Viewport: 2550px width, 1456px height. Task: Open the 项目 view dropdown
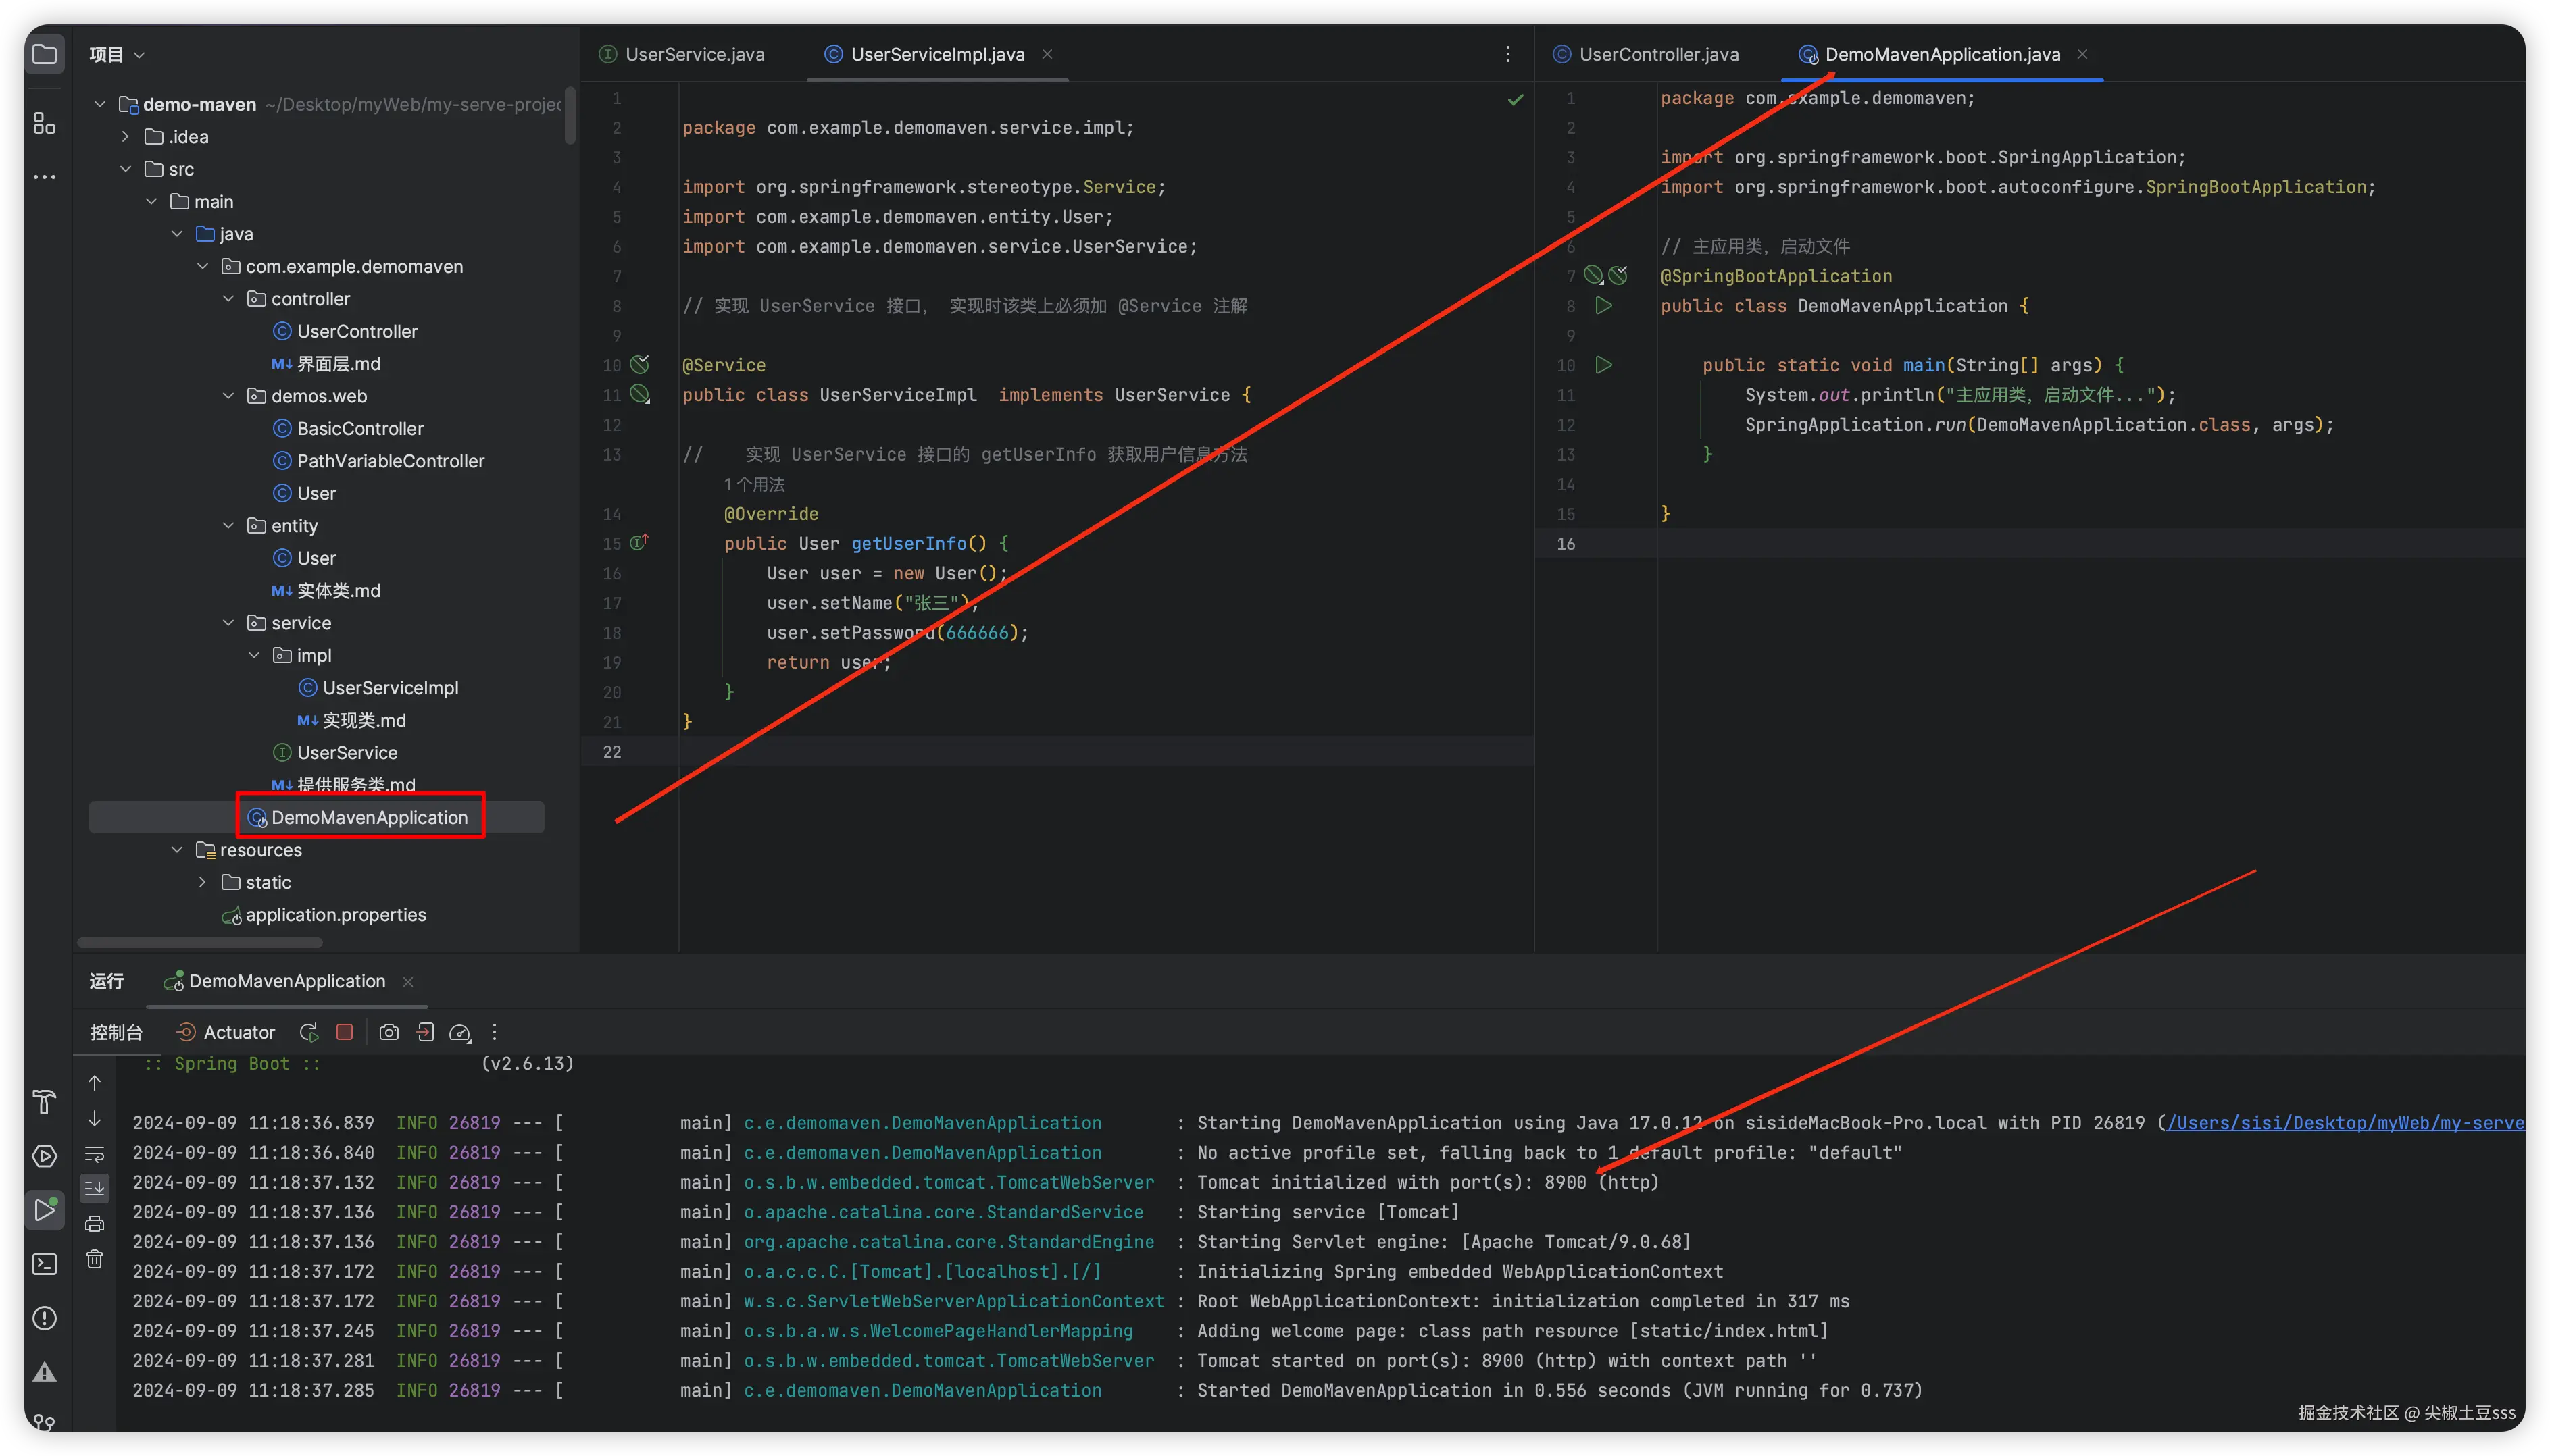coord(117,54)
